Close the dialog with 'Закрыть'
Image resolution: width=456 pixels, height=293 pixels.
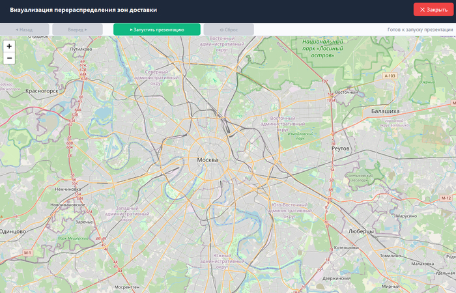coord(433,10)
